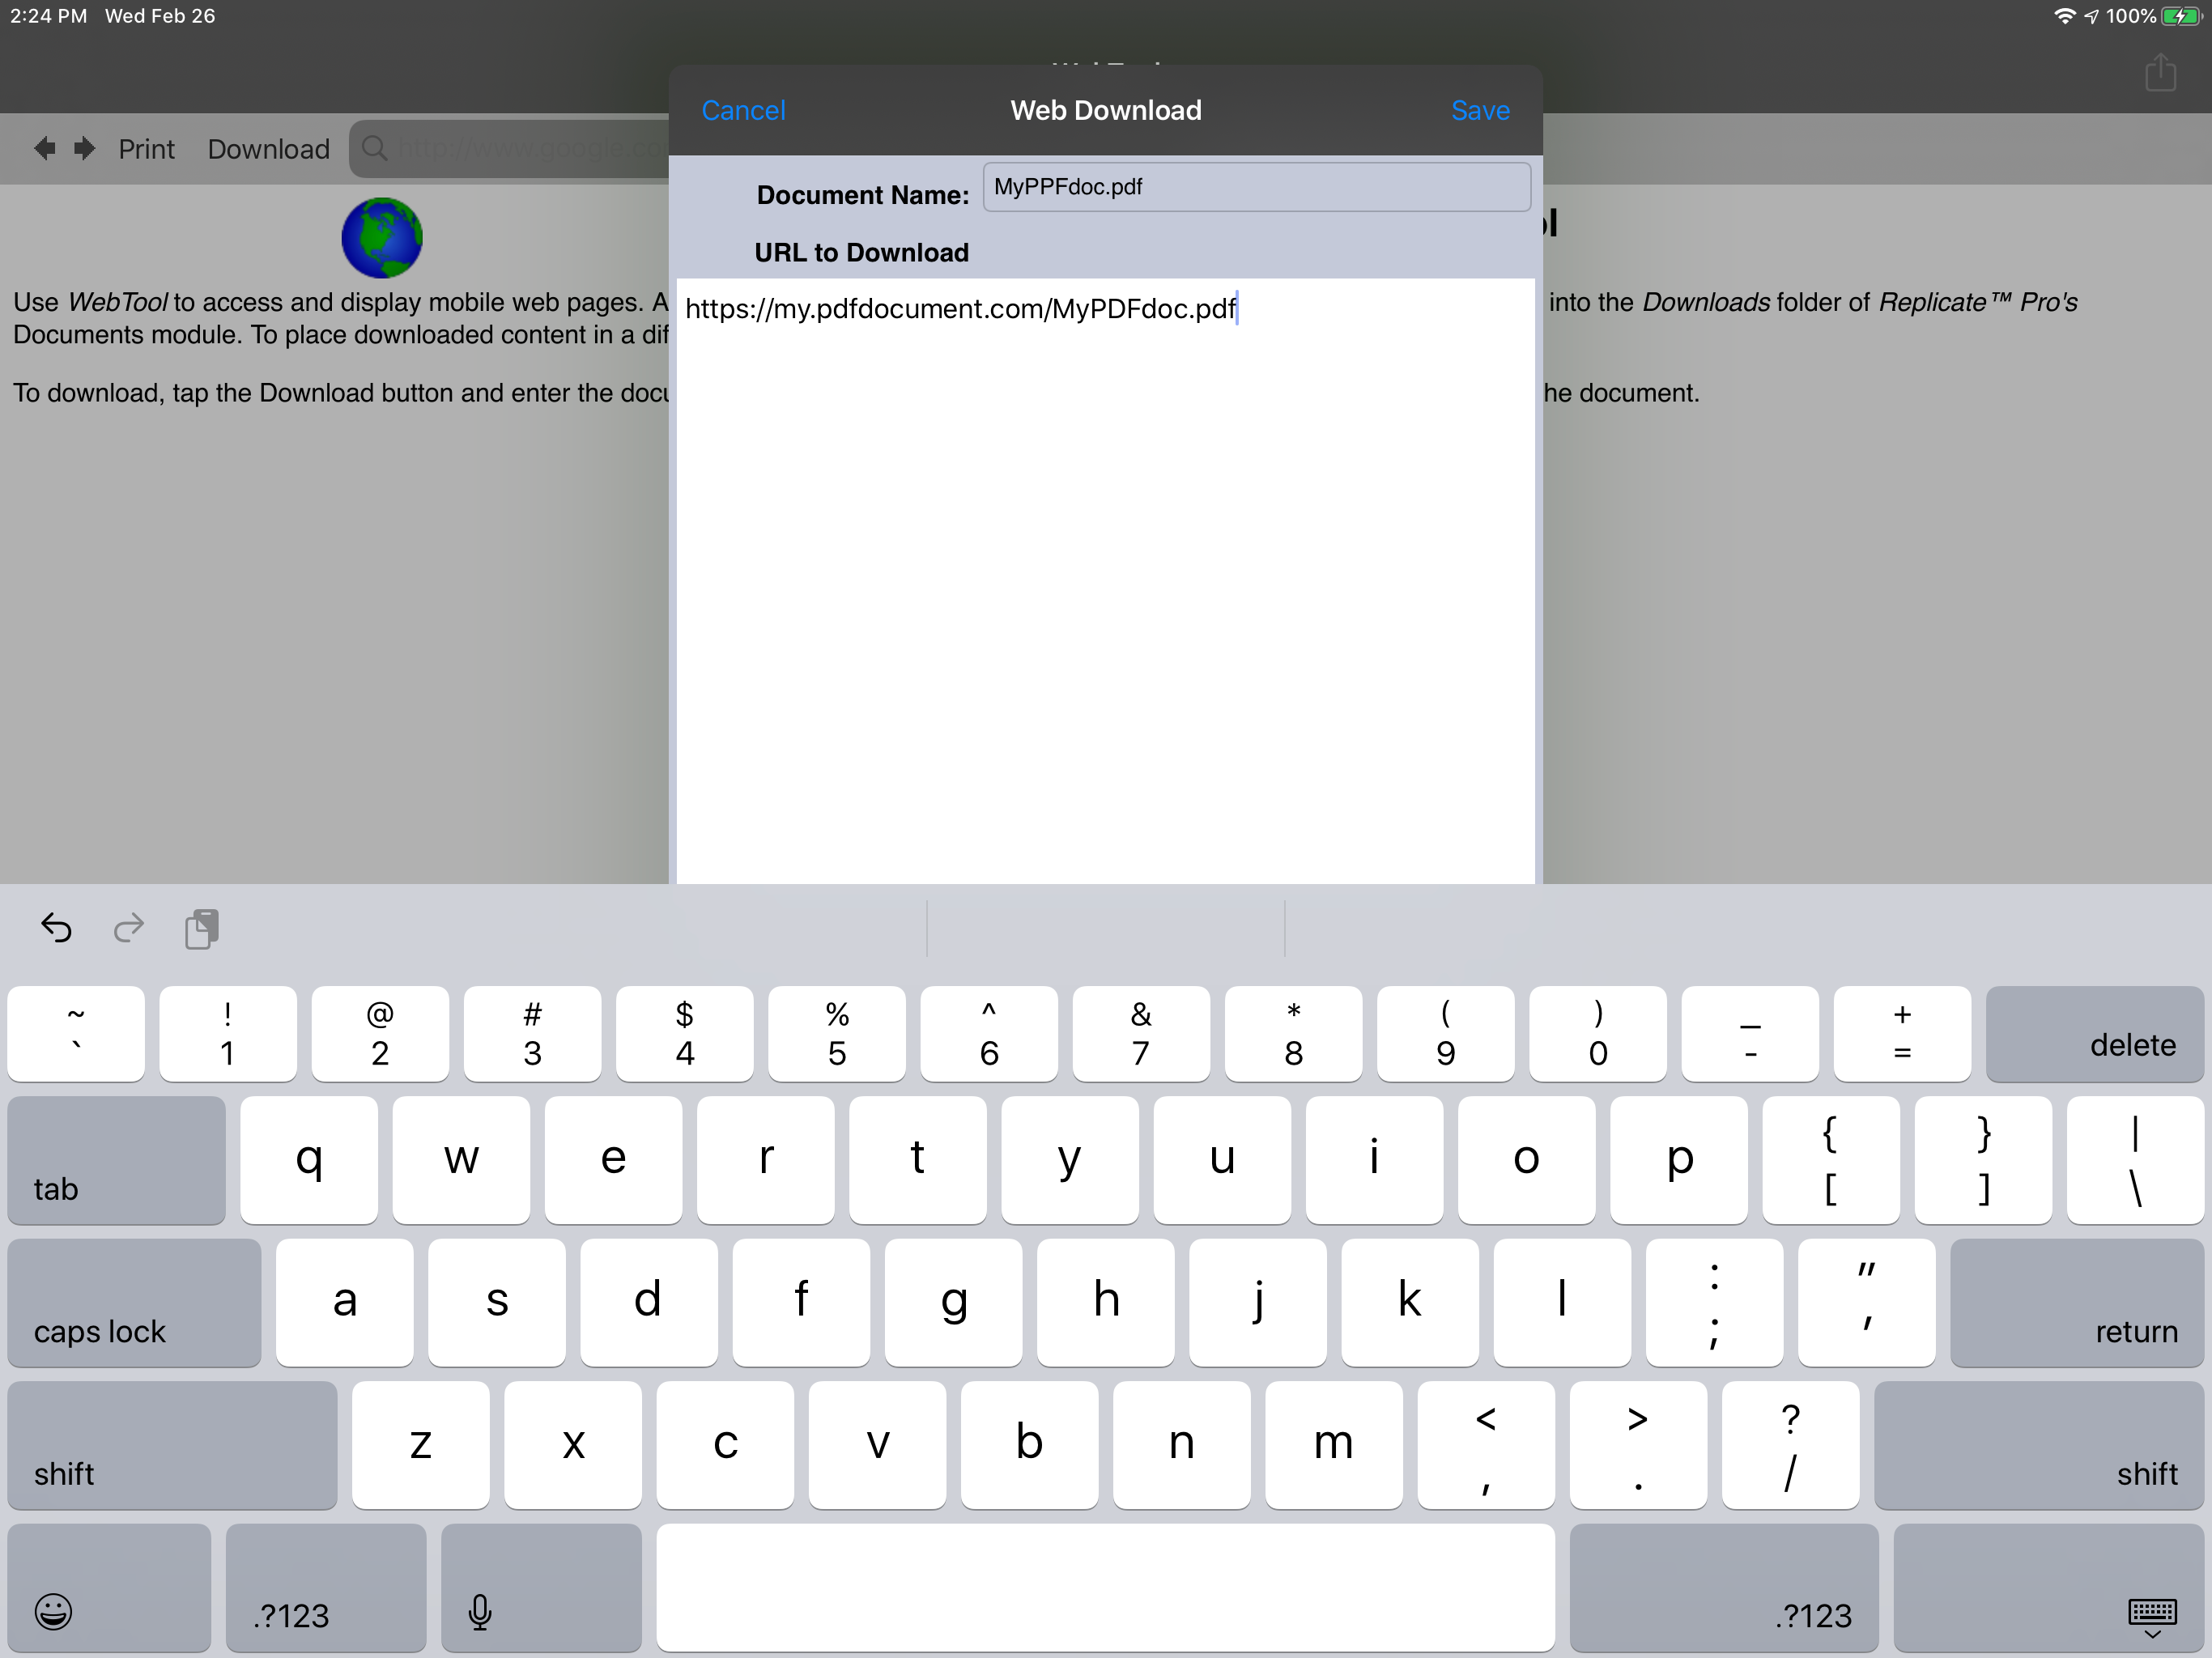Tap the share icon at top right
Screen dimensions: 2212x1658
click(2160, 73)
